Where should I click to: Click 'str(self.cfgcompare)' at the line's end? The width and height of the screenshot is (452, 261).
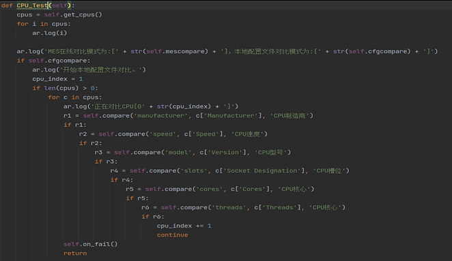tap(371, 52)
